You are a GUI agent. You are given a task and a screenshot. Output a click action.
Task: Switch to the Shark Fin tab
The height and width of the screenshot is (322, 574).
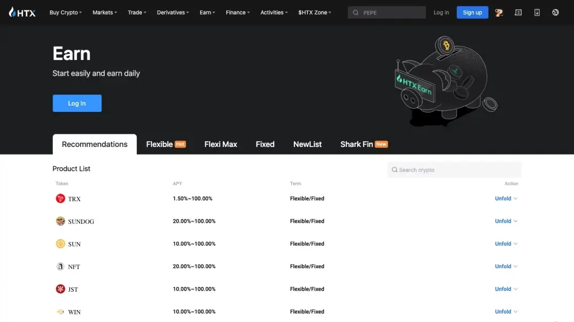[x=364, y=144]
